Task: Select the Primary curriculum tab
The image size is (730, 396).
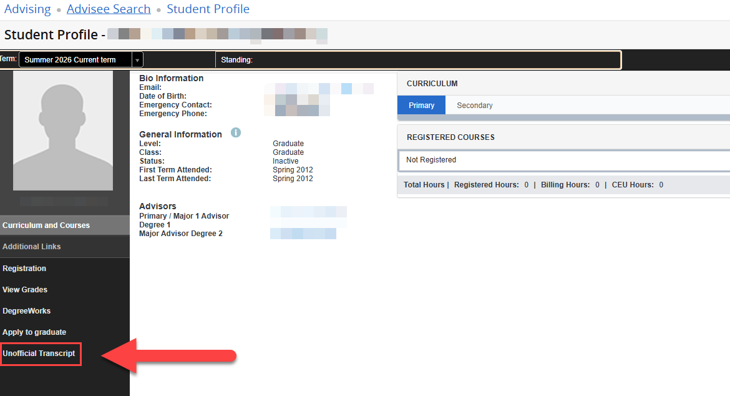Action: pyautogui.click(x=421, y=105)
